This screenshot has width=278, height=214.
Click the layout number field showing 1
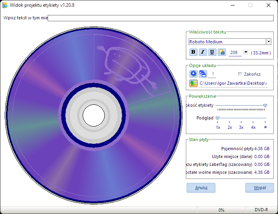[212, 74]
